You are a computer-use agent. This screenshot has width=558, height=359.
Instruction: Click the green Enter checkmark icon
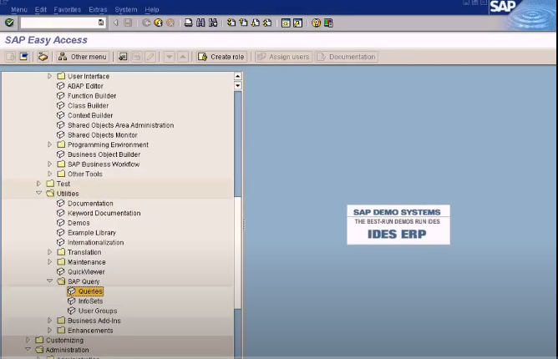coord(10,23)
